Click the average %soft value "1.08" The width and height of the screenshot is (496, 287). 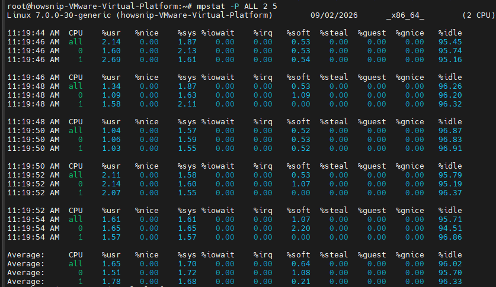(x=301, y=272)
